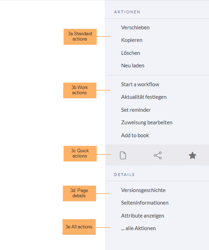209x250 pixels.
Task: Open Seiteninformationen
Action: [x=145, y=203]
